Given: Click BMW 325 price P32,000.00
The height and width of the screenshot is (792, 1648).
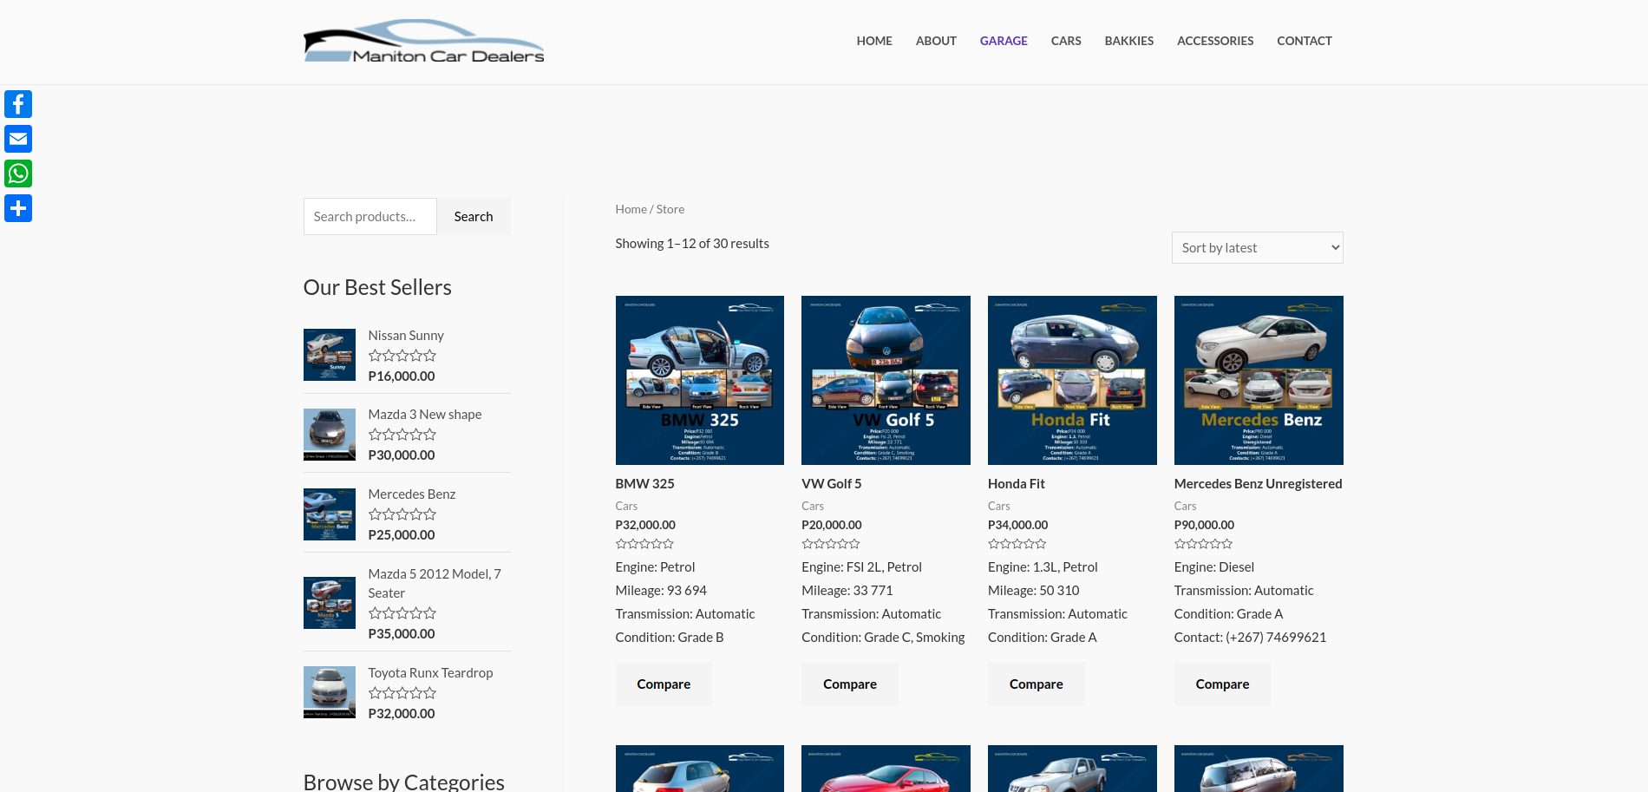Looking at the screenshot, I should (x=645, y=525).
